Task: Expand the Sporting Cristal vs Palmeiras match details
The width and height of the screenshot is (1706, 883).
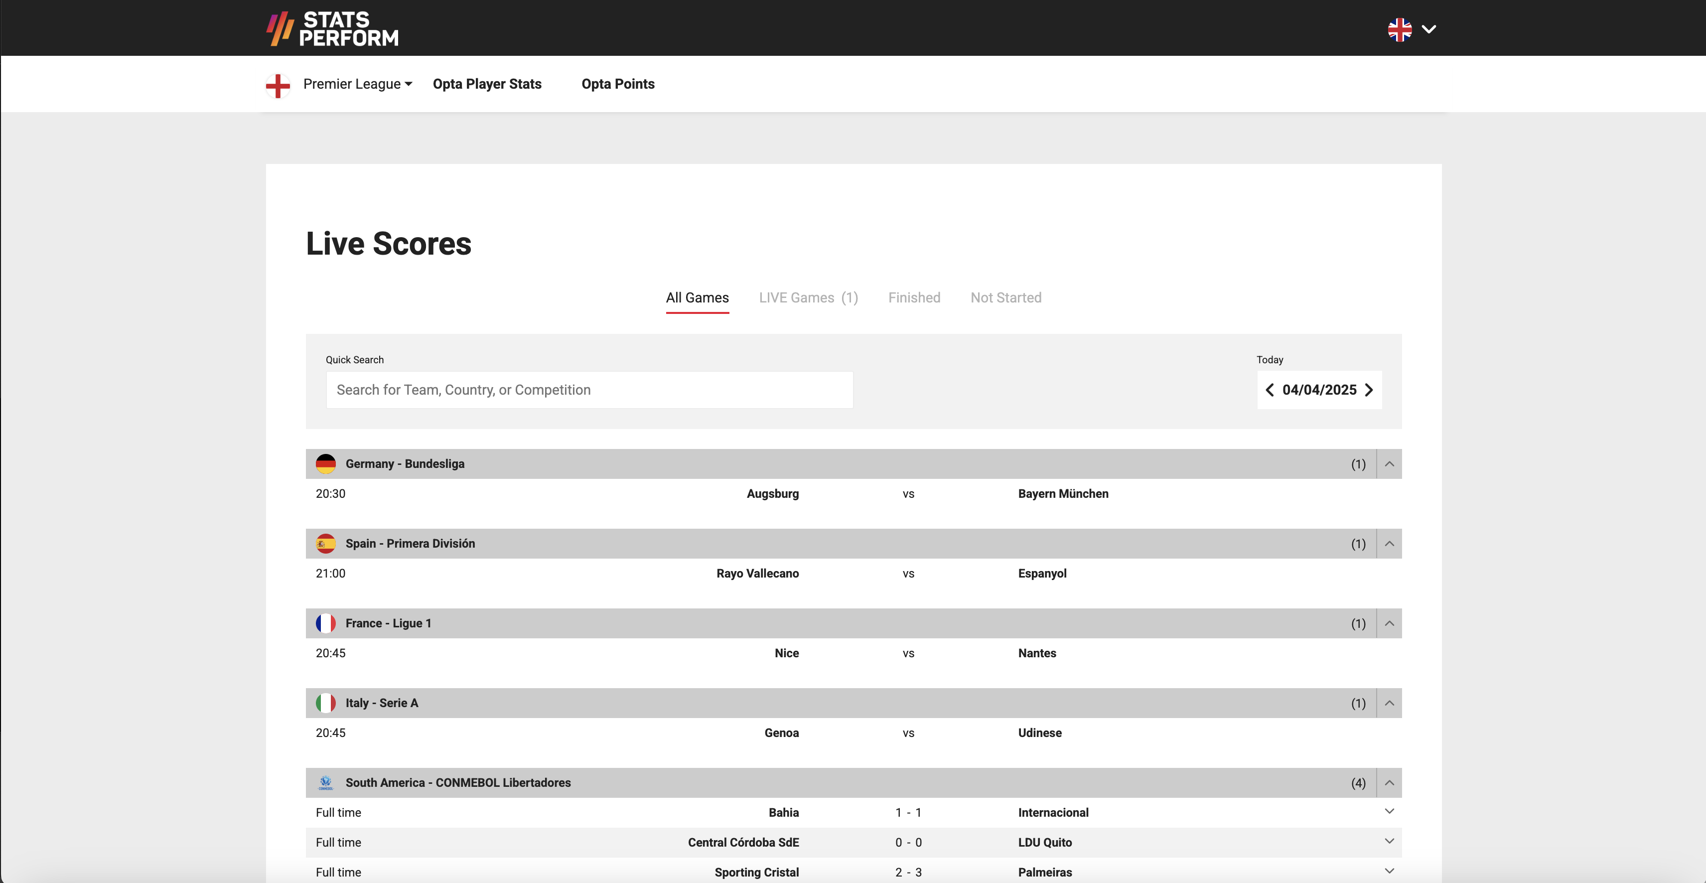Action: [x=1390, y=872]
